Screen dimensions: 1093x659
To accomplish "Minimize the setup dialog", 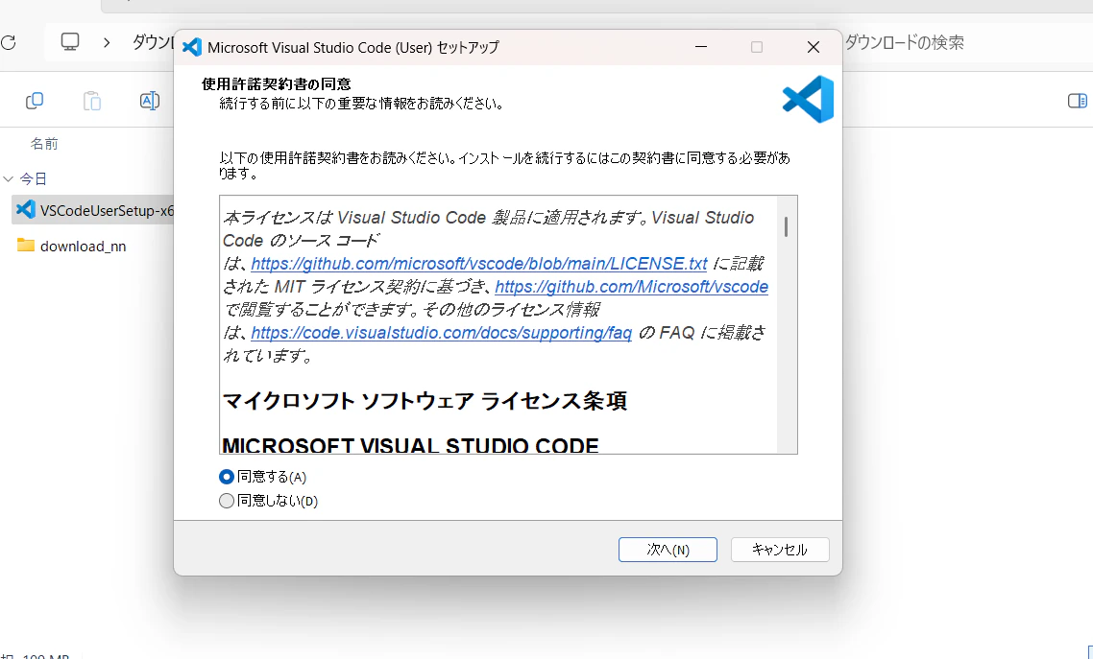I will [701, 47].
